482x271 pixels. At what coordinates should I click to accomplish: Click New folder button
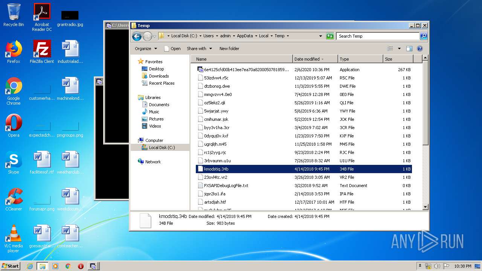click(x=229, y=49)
